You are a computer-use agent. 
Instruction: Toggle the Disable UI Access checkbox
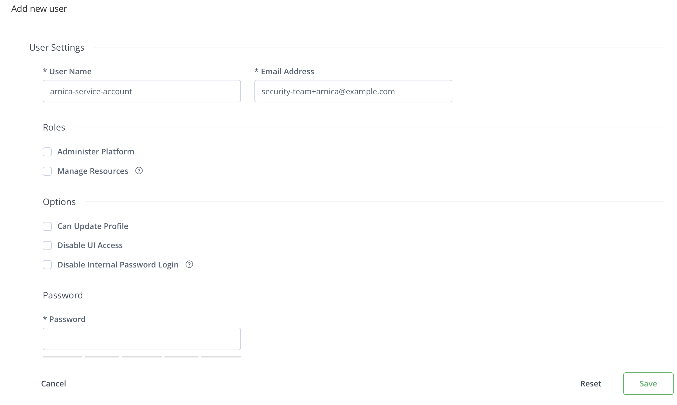[47, 246]
